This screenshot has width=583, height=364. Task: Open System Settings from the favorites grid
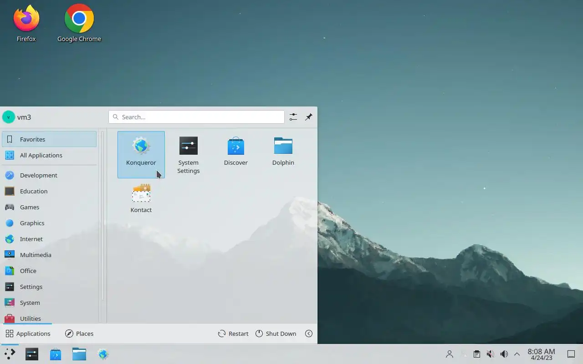pyautogui.click(x=189, y=154)
